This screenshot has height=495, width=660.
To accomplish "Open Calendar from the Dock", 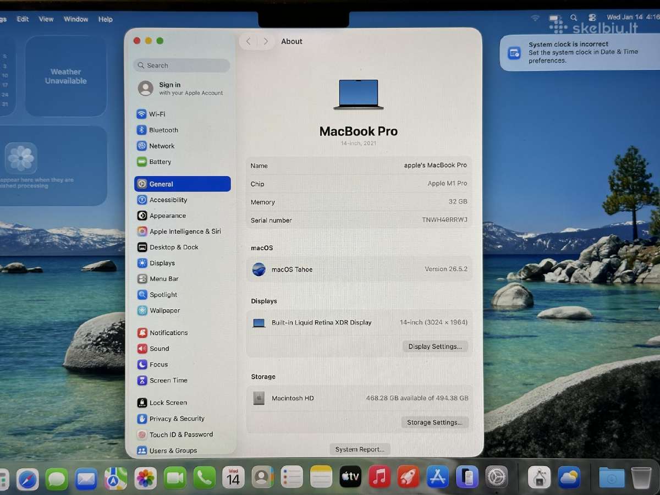I will coord(233,477).
